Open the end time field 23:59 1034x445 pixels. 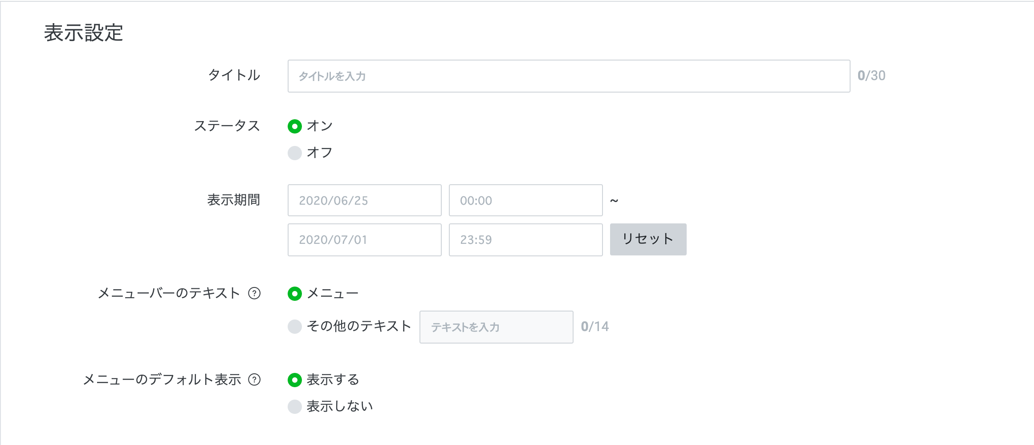coord(525,240)
